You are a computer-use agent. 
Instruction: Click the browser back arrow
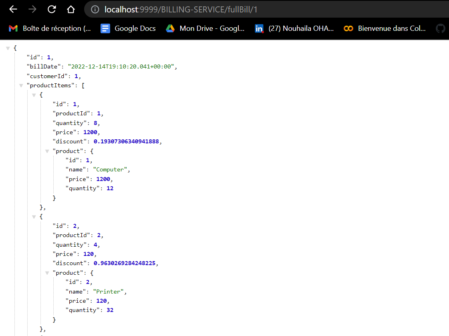(x=13, y=9)
